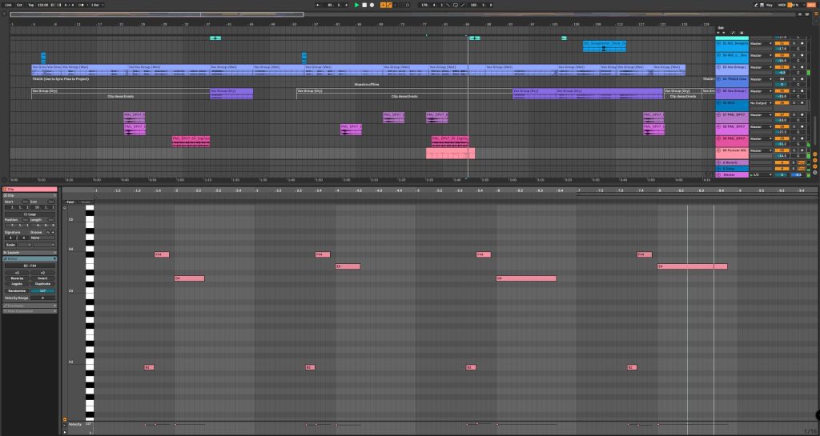This screenshot has width=820, height=436.
Task: Solo the 60 Forever Mlt track
Action: 794,150
